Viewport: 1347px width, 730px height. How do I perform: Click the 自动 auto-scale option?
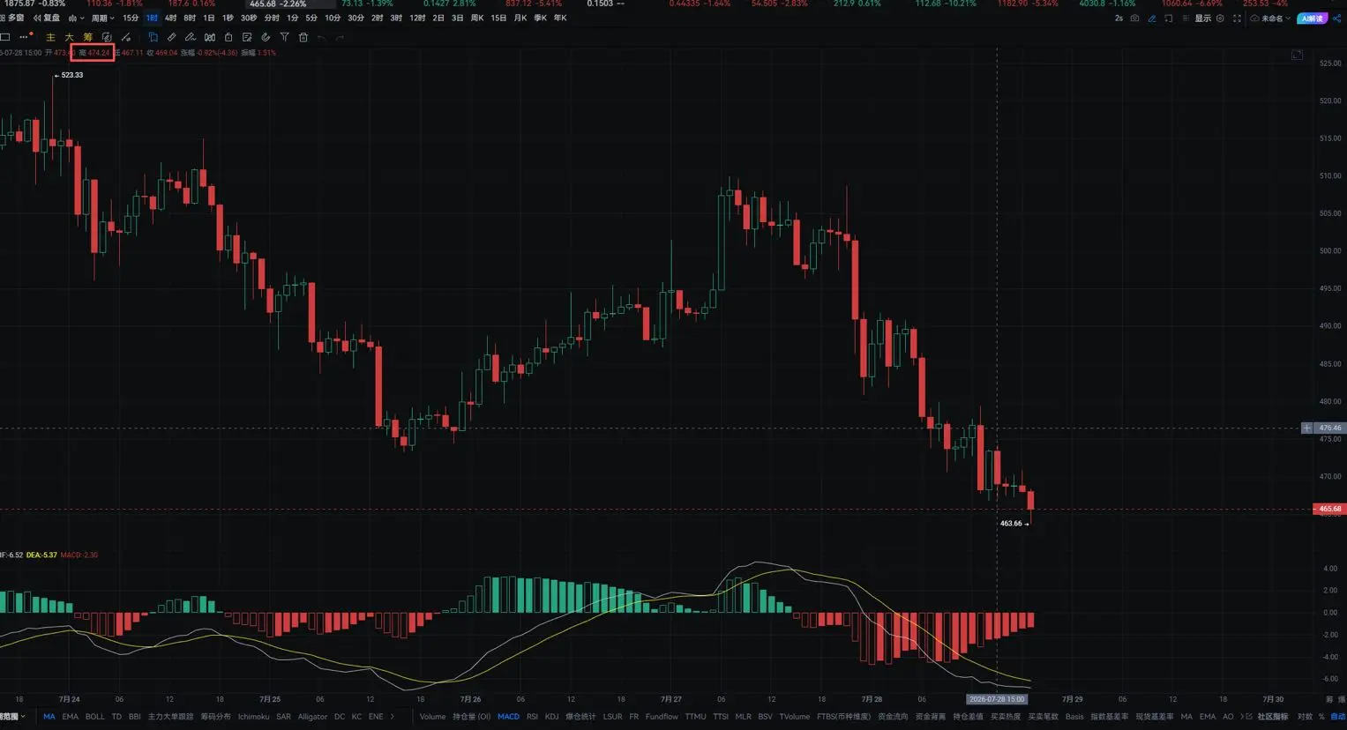(1338, 717)
